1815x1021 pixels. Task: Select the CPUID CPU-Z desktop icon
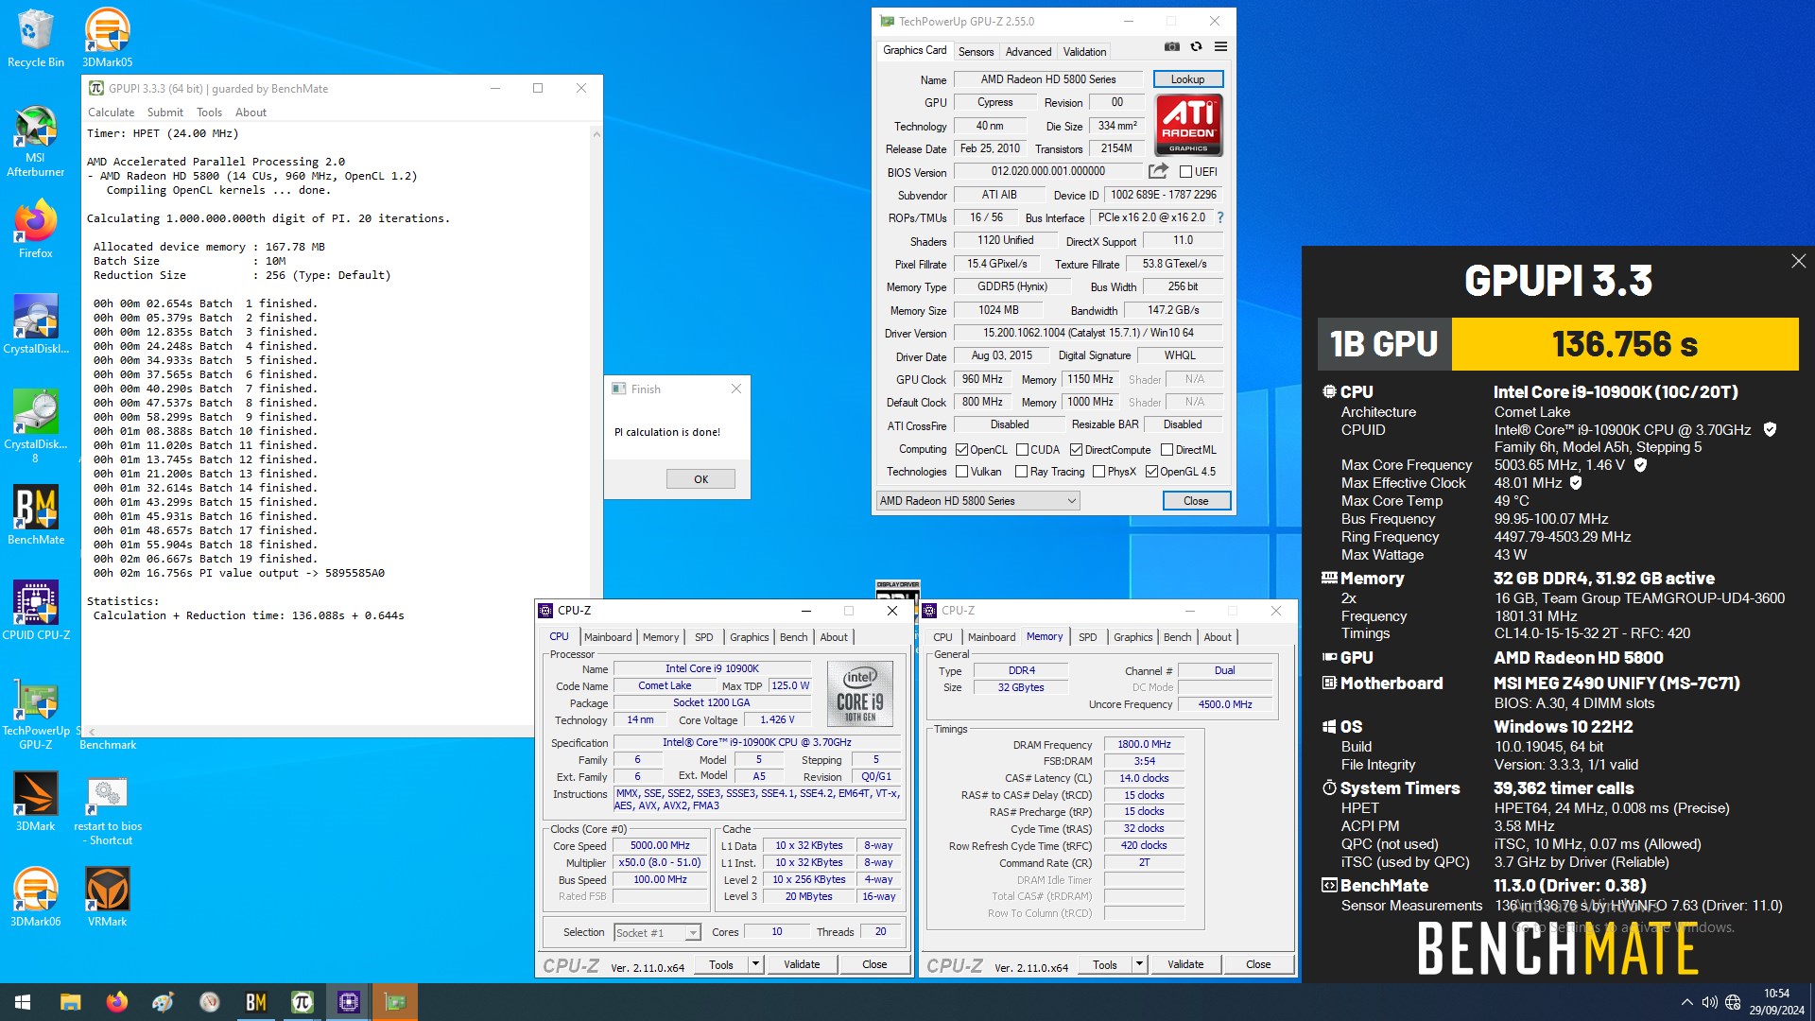pos(35,611)
